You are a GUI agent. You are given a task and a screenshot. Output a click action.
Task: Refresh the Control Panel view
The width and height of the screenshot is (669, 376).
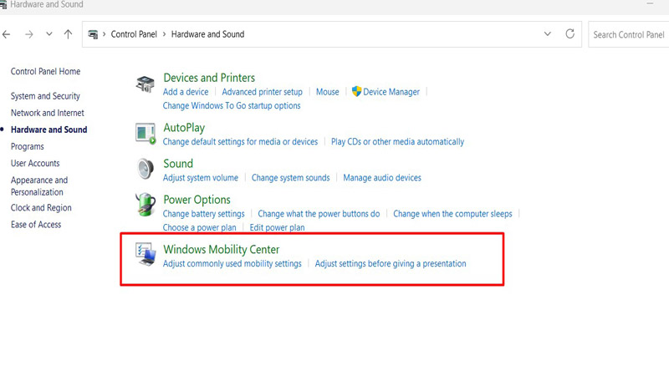click(x=570, y=34)
